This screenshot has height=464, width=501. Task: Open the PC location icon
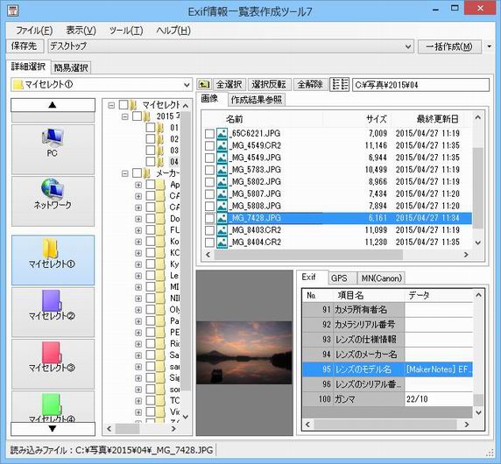tap(53, 150)
